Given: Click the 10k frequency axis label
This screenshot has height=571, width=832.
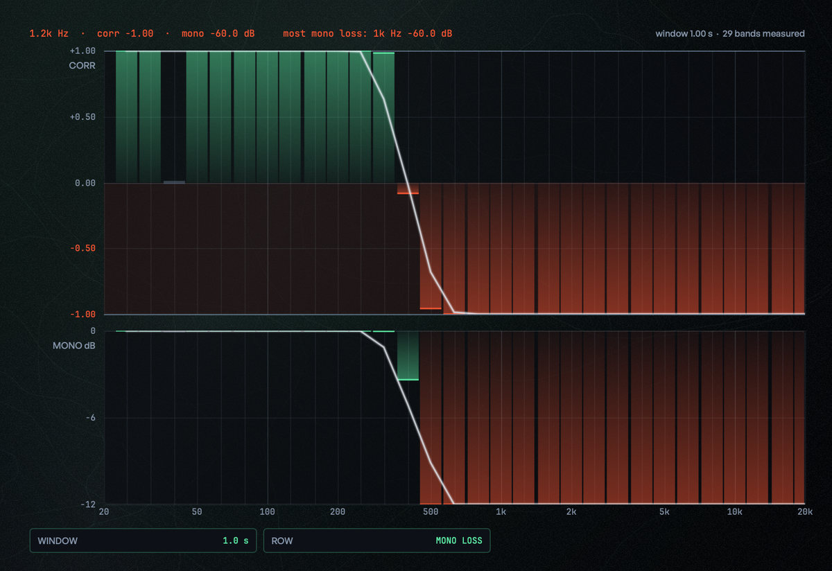Looking at the screenshot, I should 734,512.
